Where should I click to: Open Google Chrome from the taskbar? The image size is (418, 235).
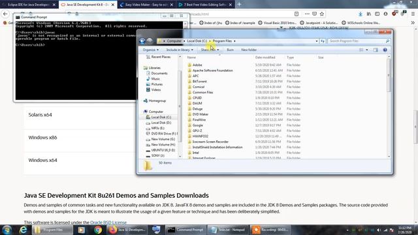click(98, 230)
